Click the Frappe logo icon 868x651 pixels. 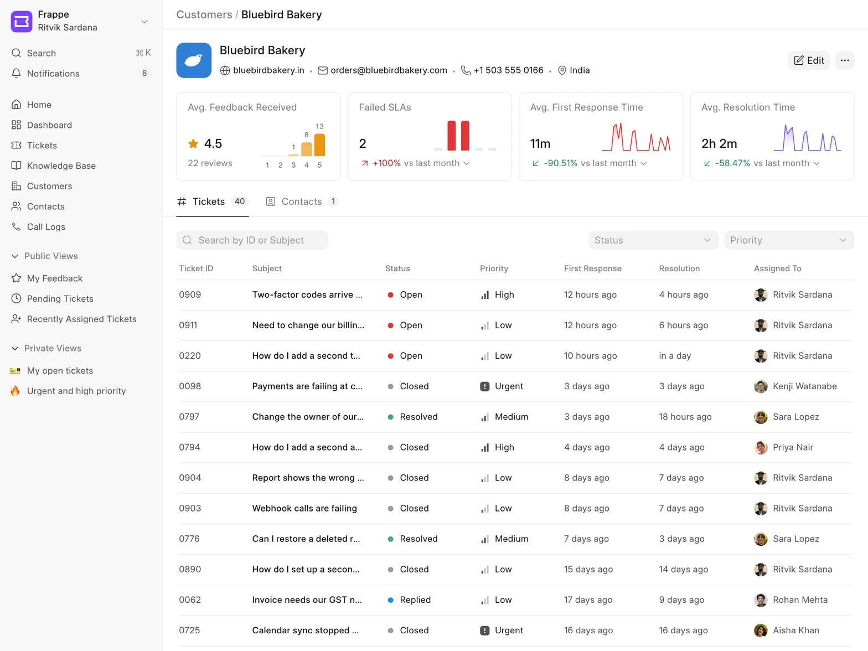(22, 21)
